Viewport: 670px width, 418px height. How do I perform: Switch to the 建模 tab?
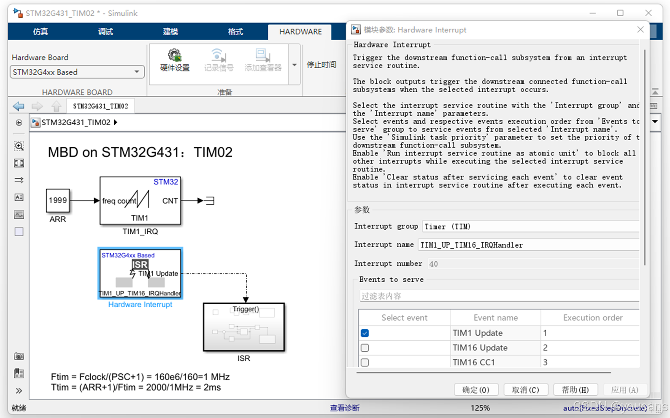(170, 32)
